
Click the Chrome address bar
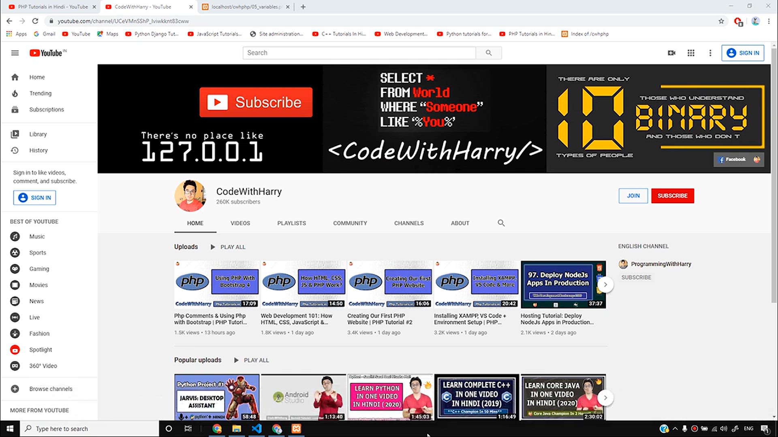pyautogui.click(x=381, y=21)
